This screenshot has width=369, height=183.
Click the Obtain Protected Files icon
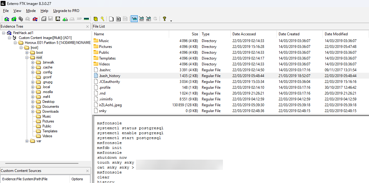point(96,19)
